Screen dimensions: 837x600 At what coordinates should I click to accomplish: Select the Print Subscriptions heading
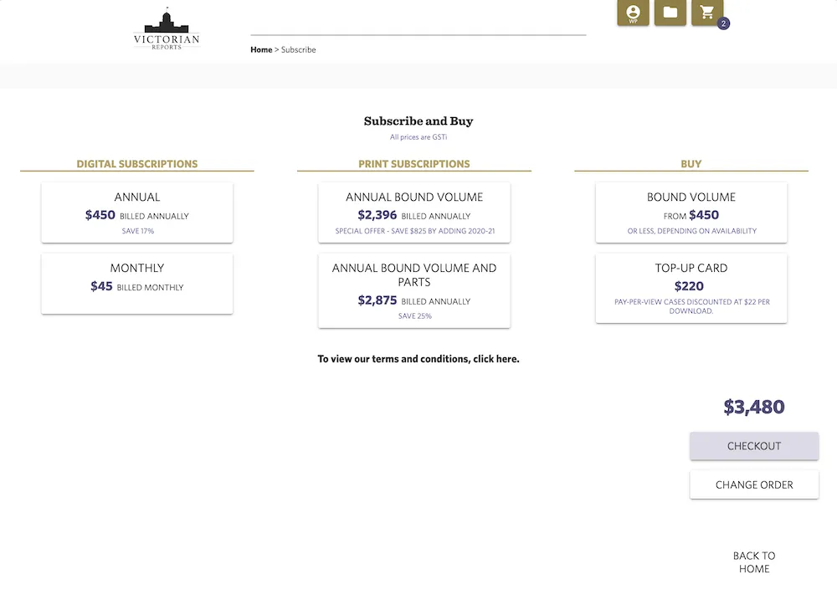413,164
